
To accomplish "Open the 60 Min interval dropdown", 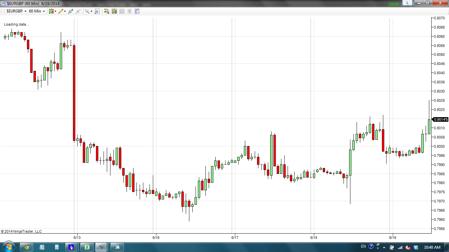I will click(37, 11).
